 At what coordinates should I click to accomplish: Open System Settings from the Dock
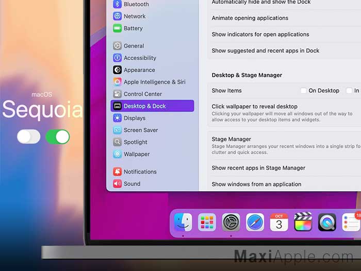[x=231, y=222]
